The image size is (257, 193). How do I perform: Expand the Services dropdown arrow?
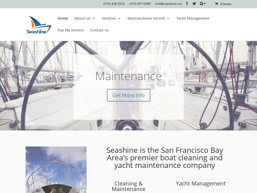point(119,18)
